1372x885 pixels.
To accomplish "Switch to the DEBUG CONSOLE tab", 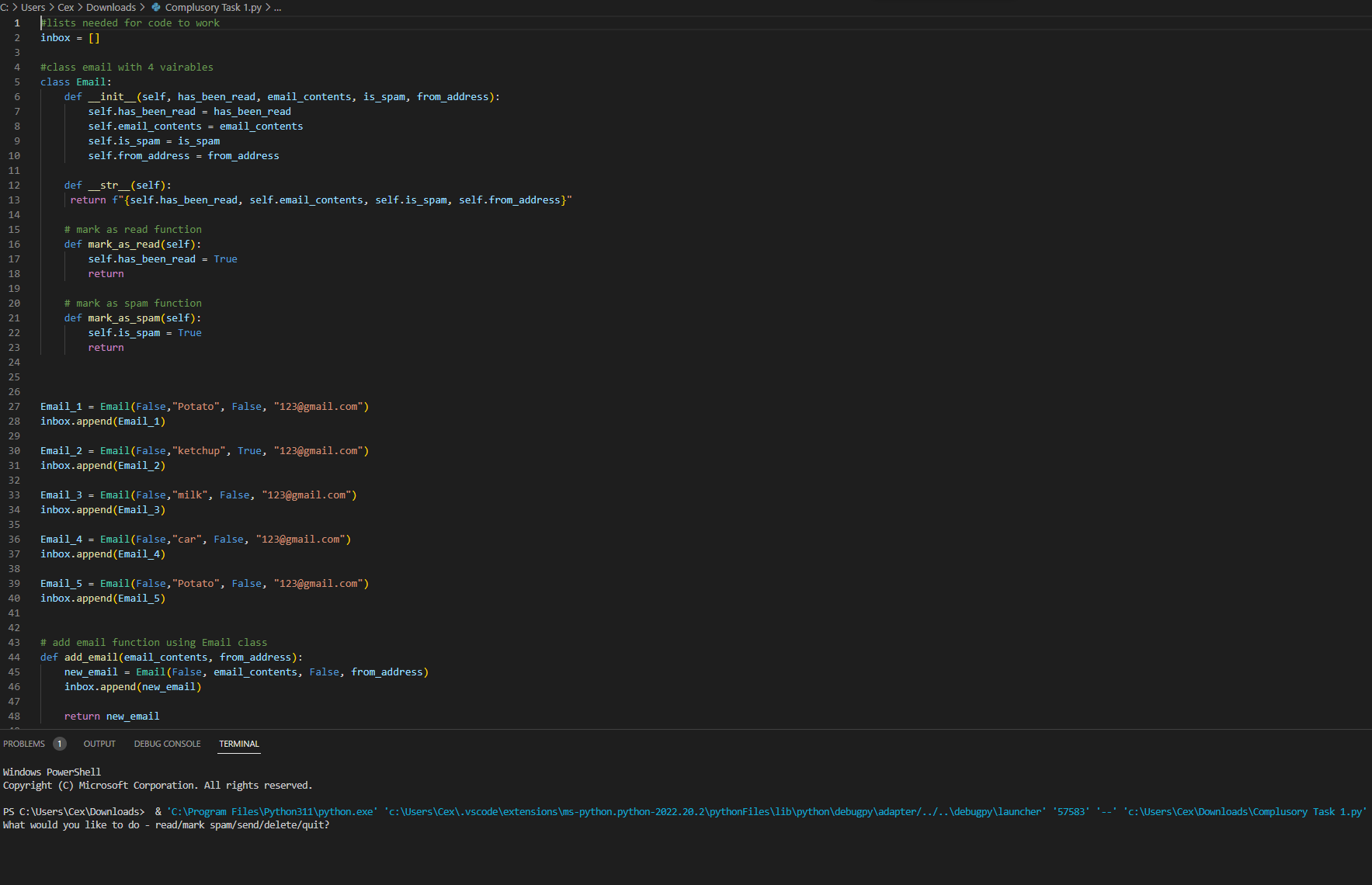I will click(x=167, y=744).
